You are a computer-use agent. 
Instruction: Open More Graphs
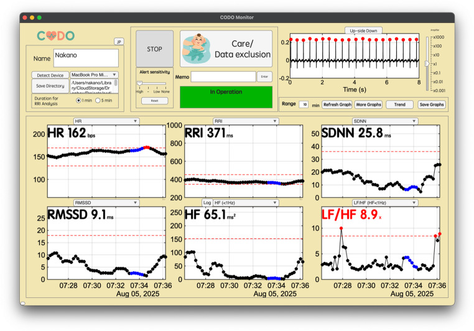(x=368, y=105)
